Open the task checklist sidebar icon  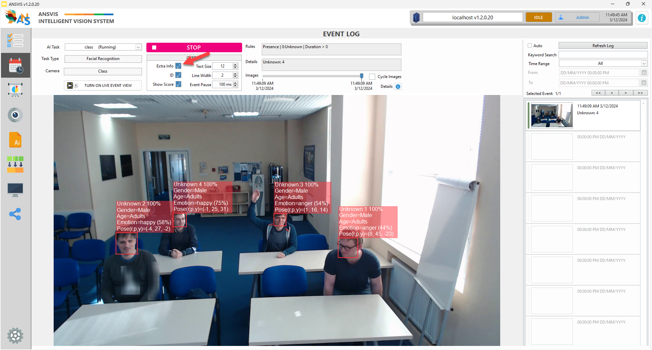[x=15, y=41]
